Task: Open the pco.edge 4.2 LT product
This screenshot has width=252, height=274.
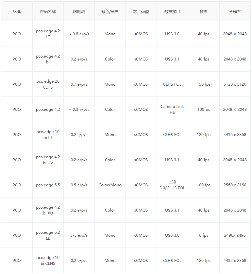Action: point(48,34)
